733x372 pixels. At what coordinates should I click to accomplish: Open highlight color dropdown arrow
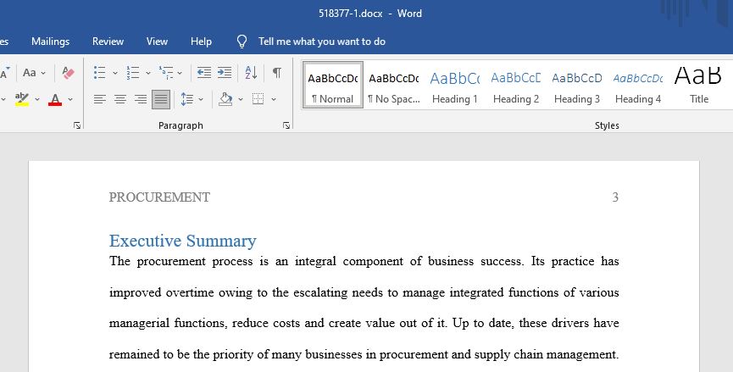click(37, 99)
